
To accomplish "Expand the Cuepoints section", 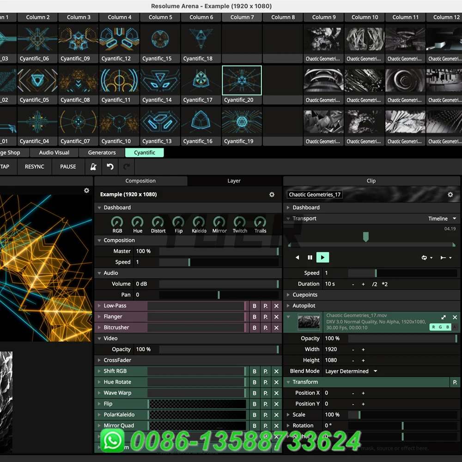I will [x=305, y=295].
